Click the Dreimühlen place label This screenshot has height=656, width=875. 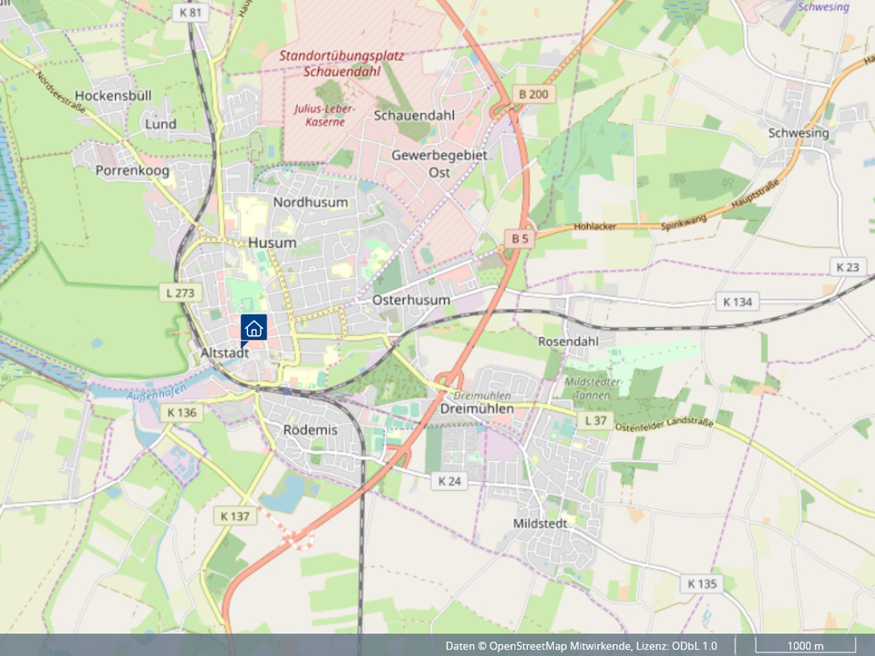477,409
